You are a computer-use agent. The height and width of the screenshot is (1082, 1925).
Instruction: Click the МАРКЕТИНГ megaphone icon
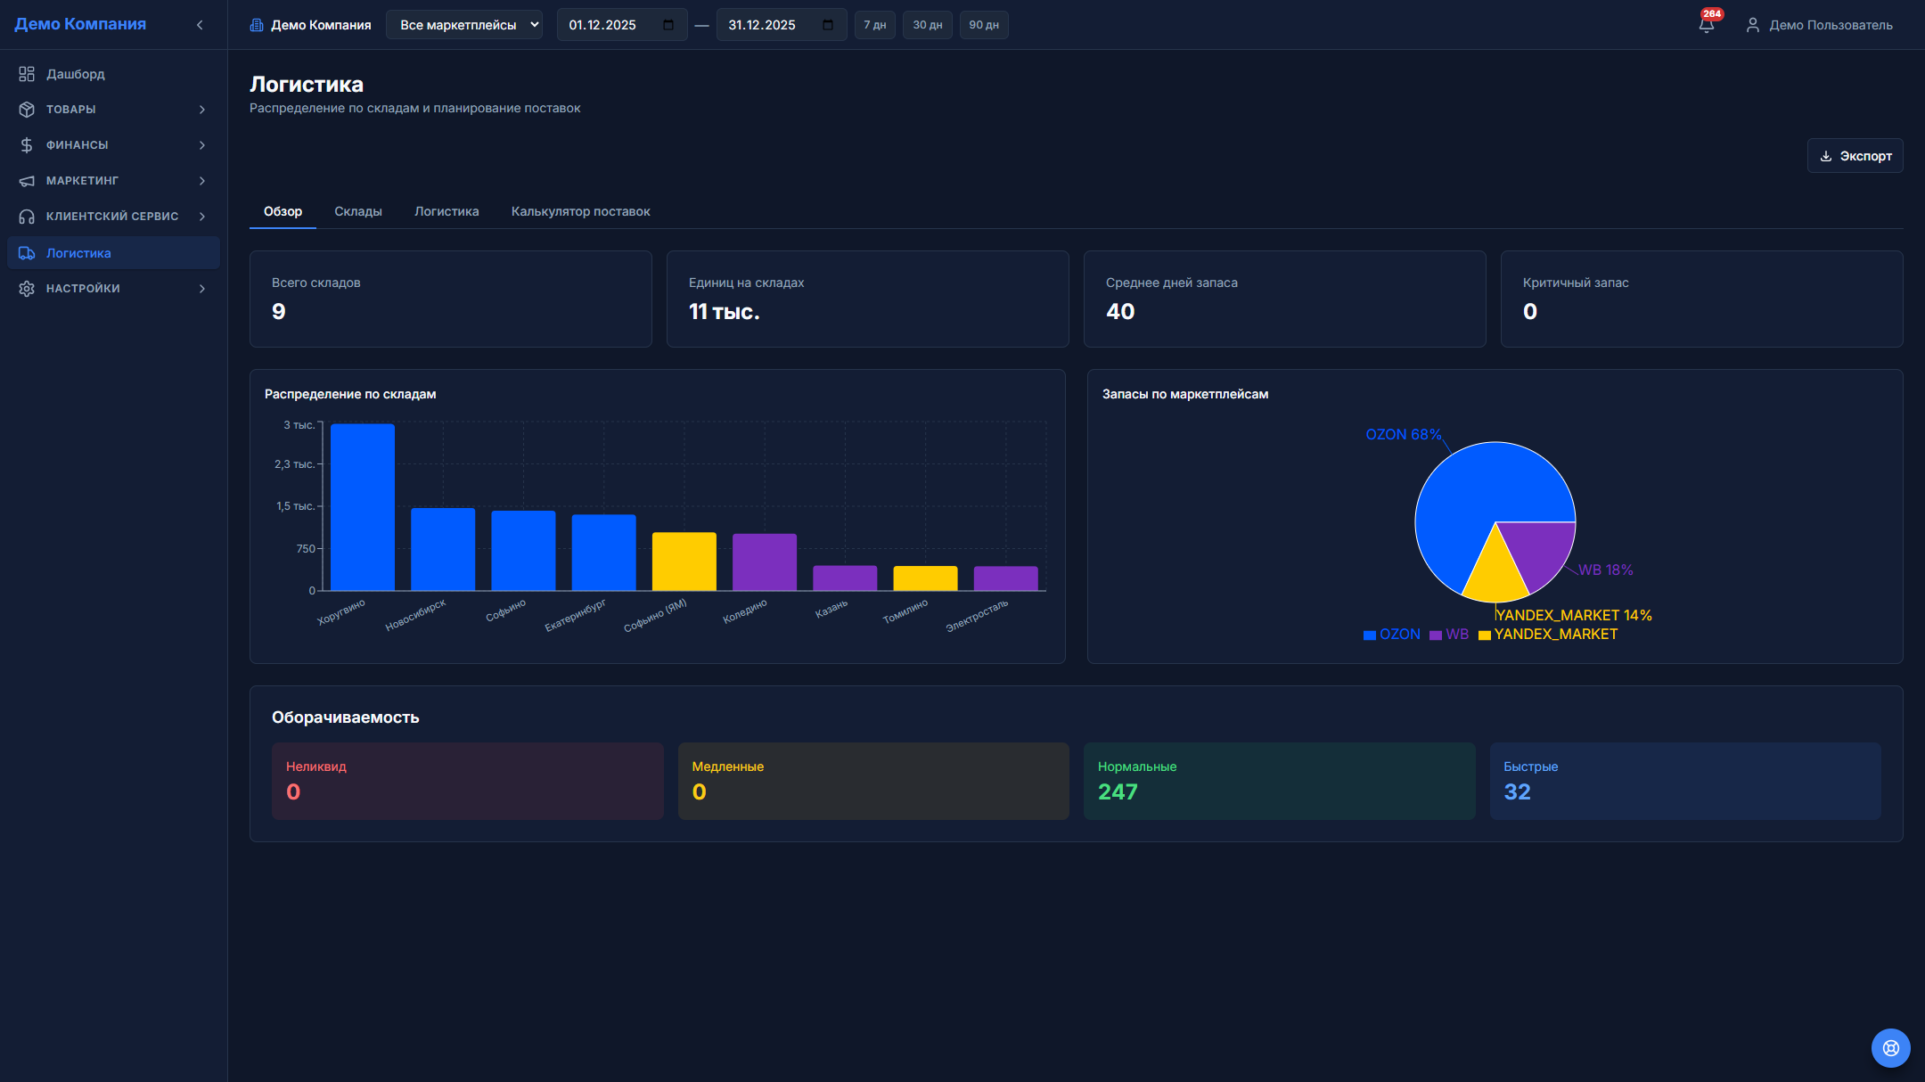[27, 181]
